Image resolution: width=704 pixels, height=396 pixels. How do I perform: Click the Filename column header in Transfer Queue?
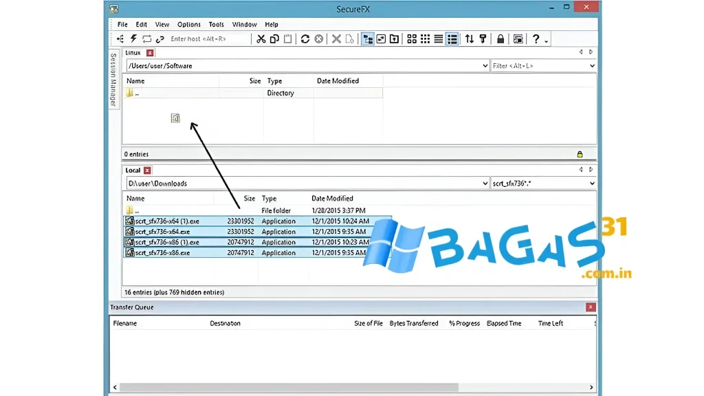click(125, 323)
